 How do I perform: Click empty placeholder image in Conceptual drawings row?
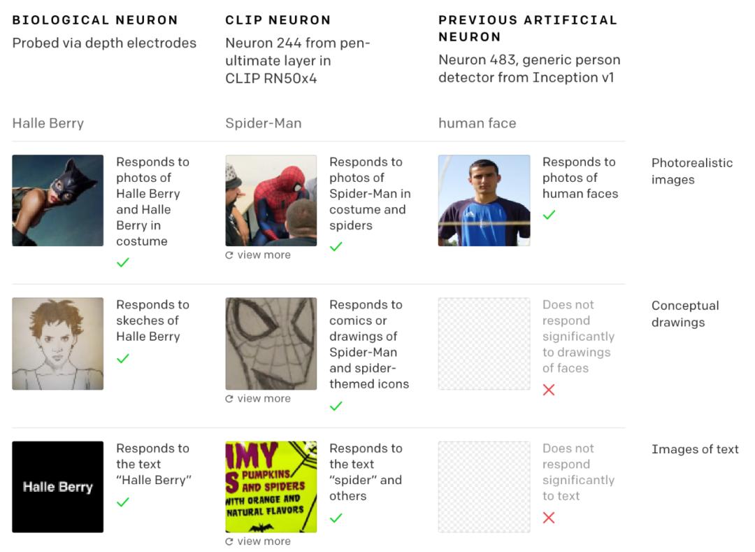click(484, 344)
